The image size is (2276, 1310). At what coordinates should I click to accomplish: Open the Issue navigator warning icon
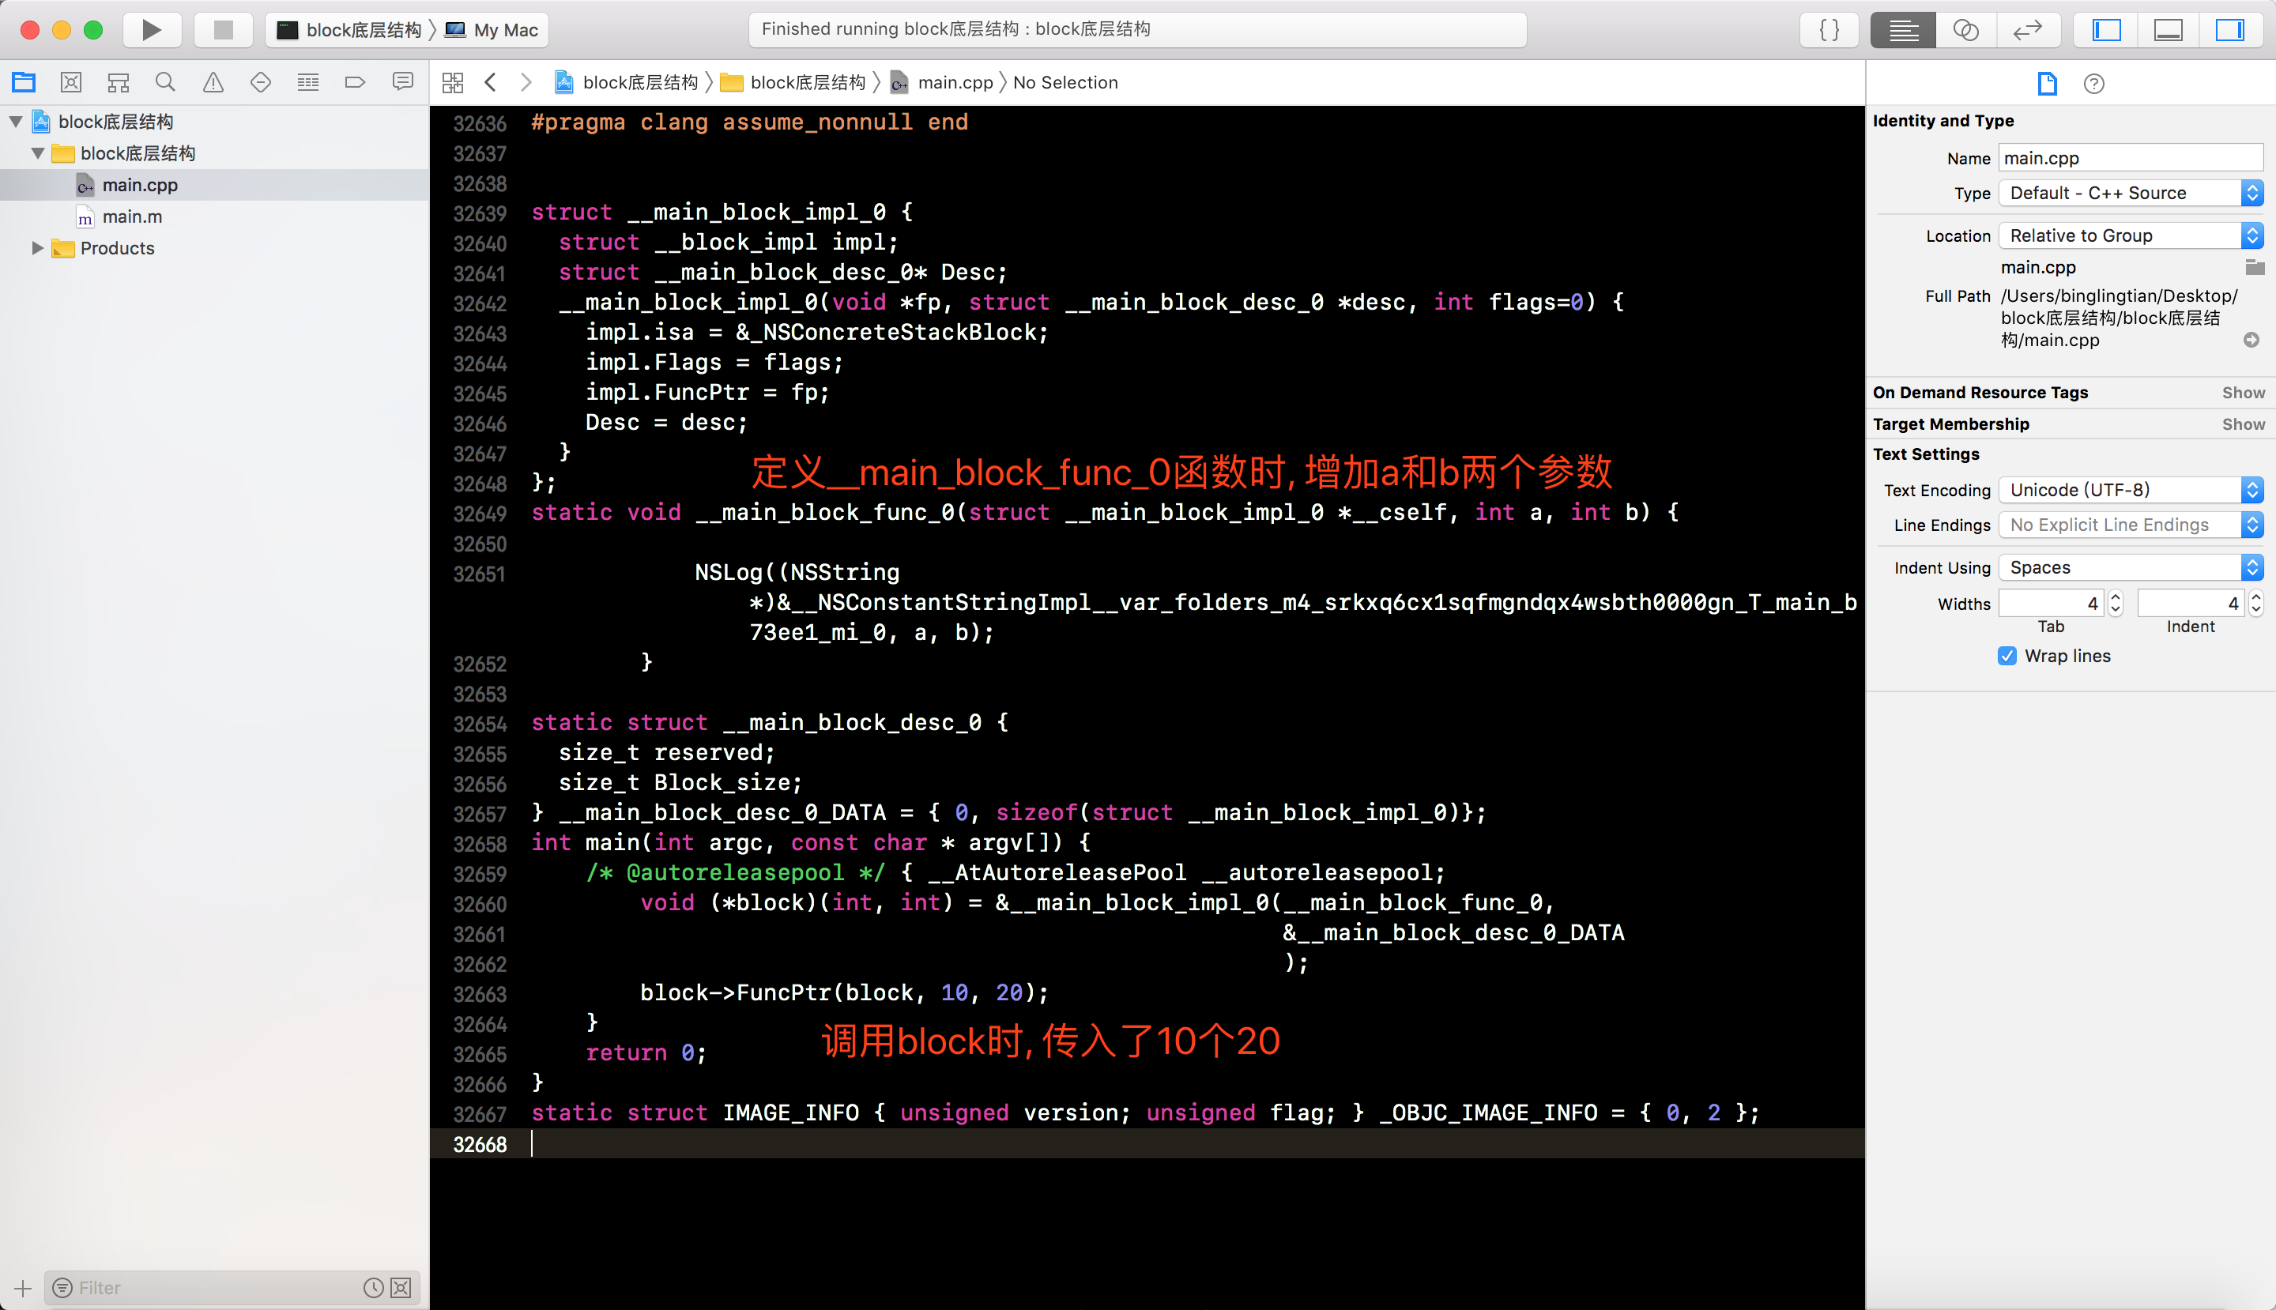(213, 83)
